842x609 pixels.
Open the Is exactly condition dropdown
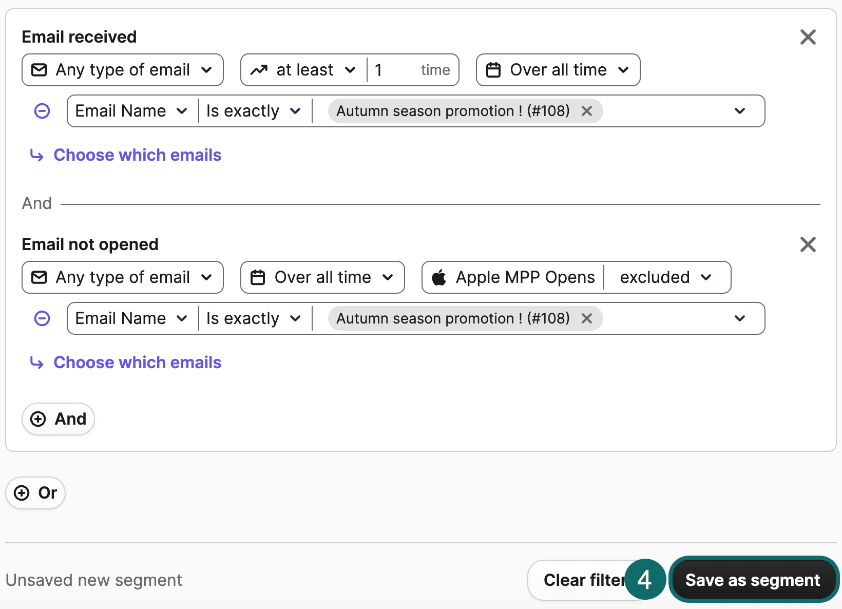point(253,110)
